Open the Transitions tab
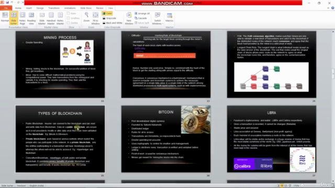The width and height of the screenshot is (335, 188). coord(54,8)
